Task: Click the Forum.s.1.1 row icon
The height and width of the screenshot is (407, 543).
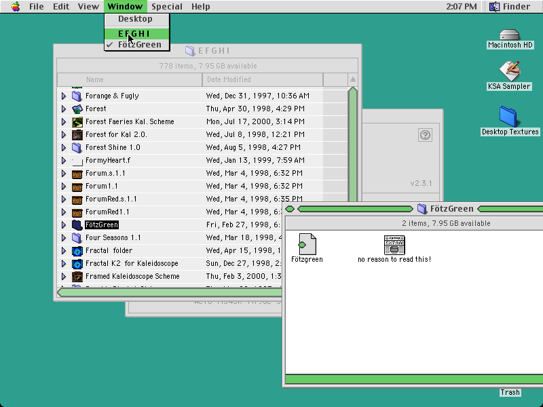Action: pyautogui.click(x=77, y=174)
